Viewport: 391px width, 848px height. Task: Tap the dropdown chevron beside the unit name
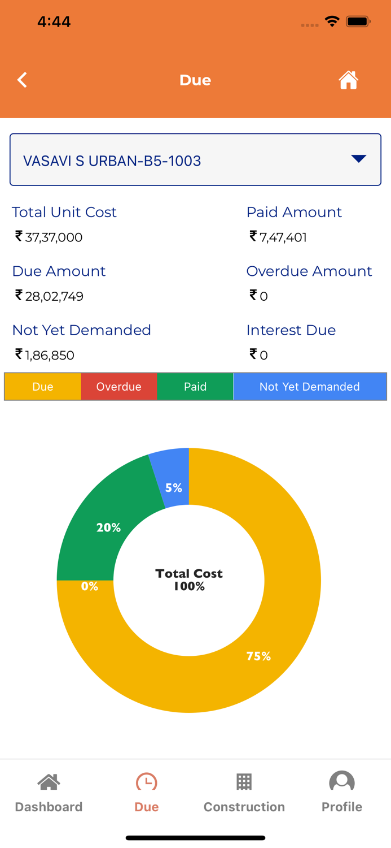tap(358, 159)
